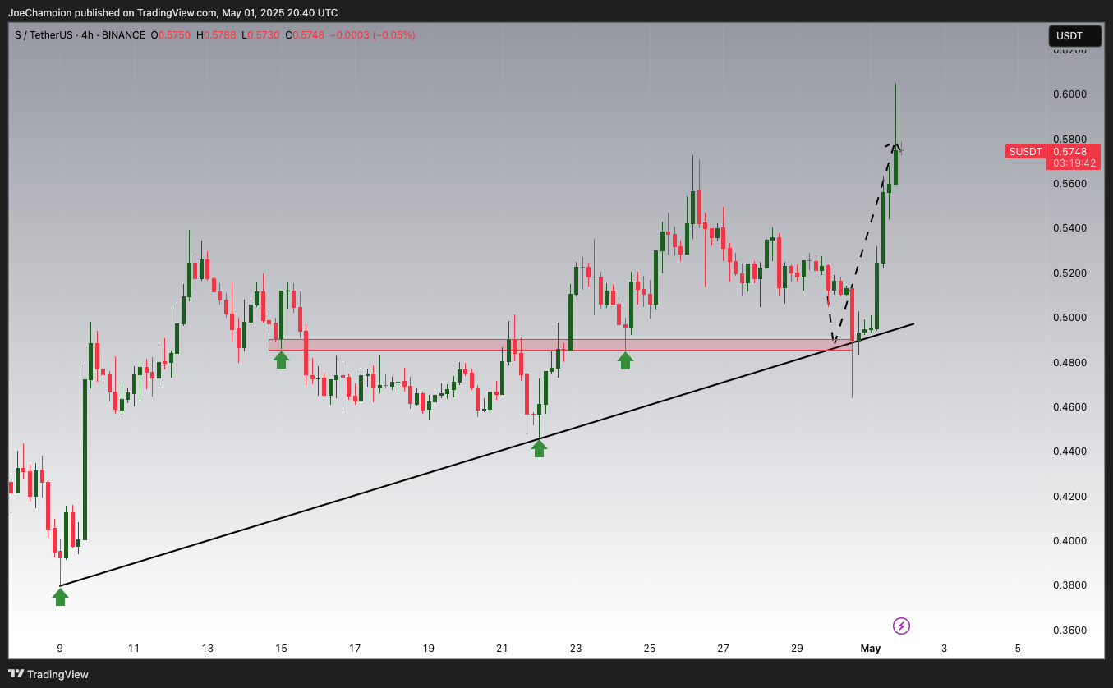This screenshot has height=688, width=1113.
Task: Click the low value L0.5730
Action: click(260, 35)
